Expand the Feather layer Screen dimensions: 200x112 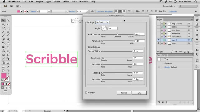(166, 27)
